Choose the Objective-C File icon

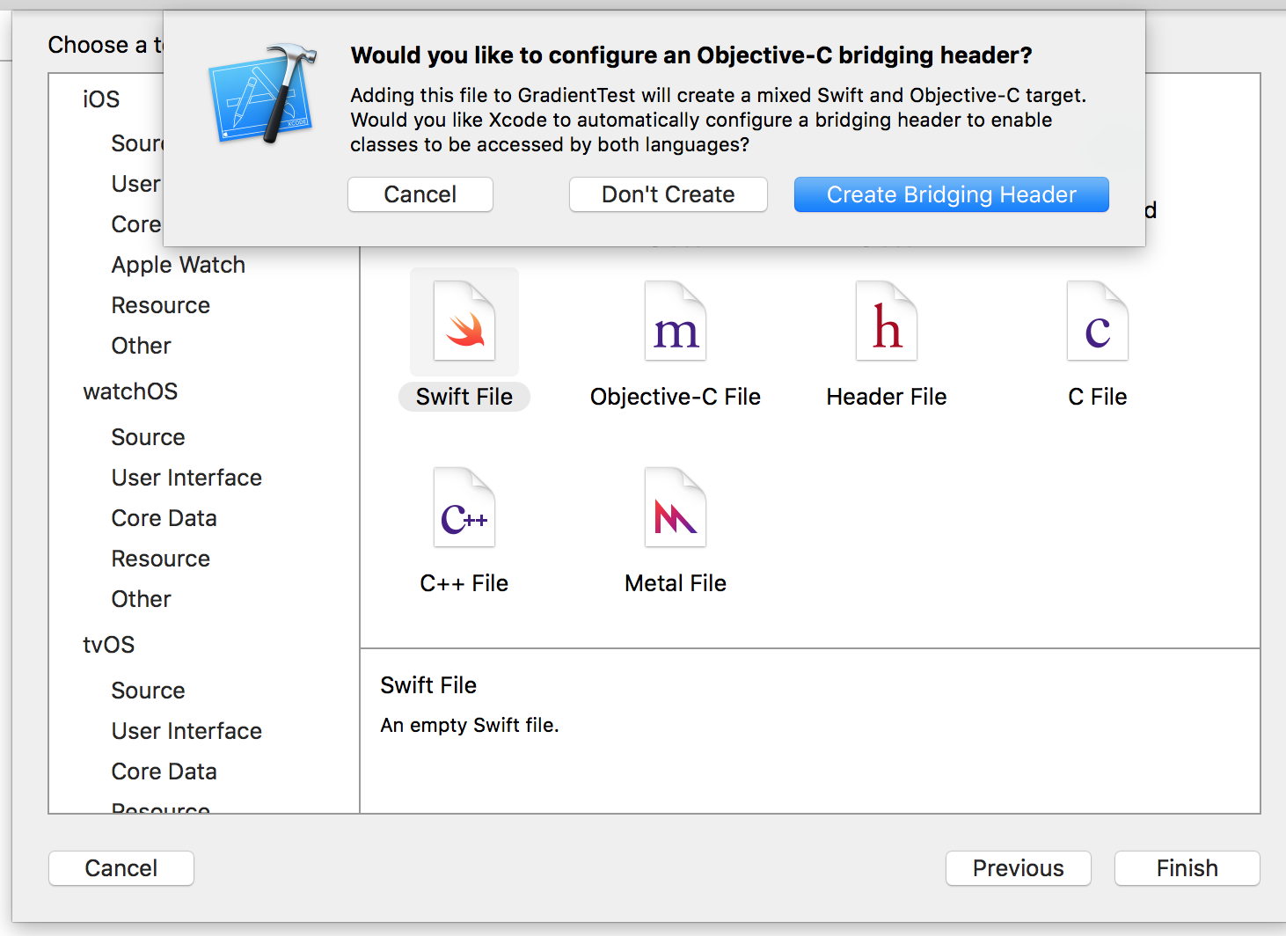pyautogui.click(x=675, y=322)
